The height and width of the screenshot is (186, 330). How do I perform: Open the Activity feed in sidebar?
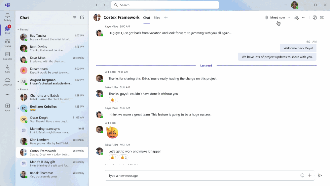pos(7,17)
